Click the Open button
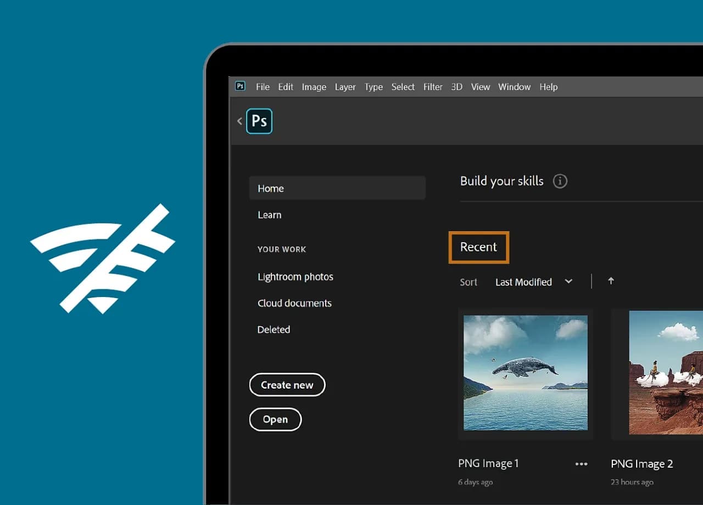 275,419
